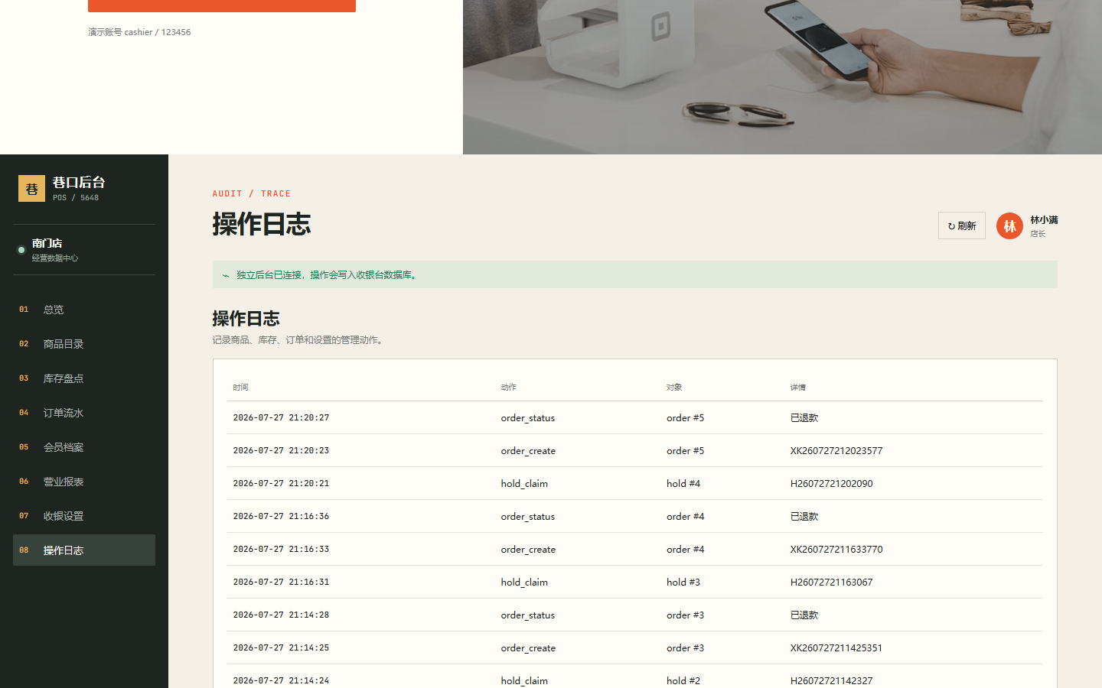Click the hold #3 object cell

tap(683, 583)
